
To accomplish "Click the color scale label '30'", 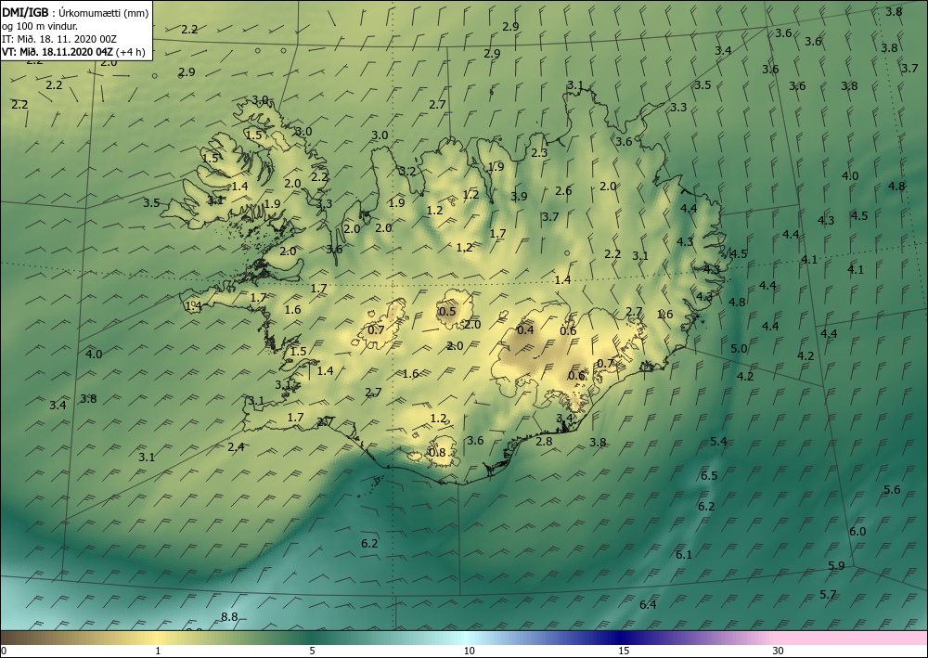I will pyautogui.click(x=779, y=651).
